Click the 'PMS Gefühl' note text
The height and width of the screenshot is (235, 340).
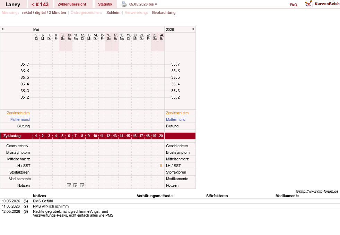pyautogui.click(x=43, y=201)
